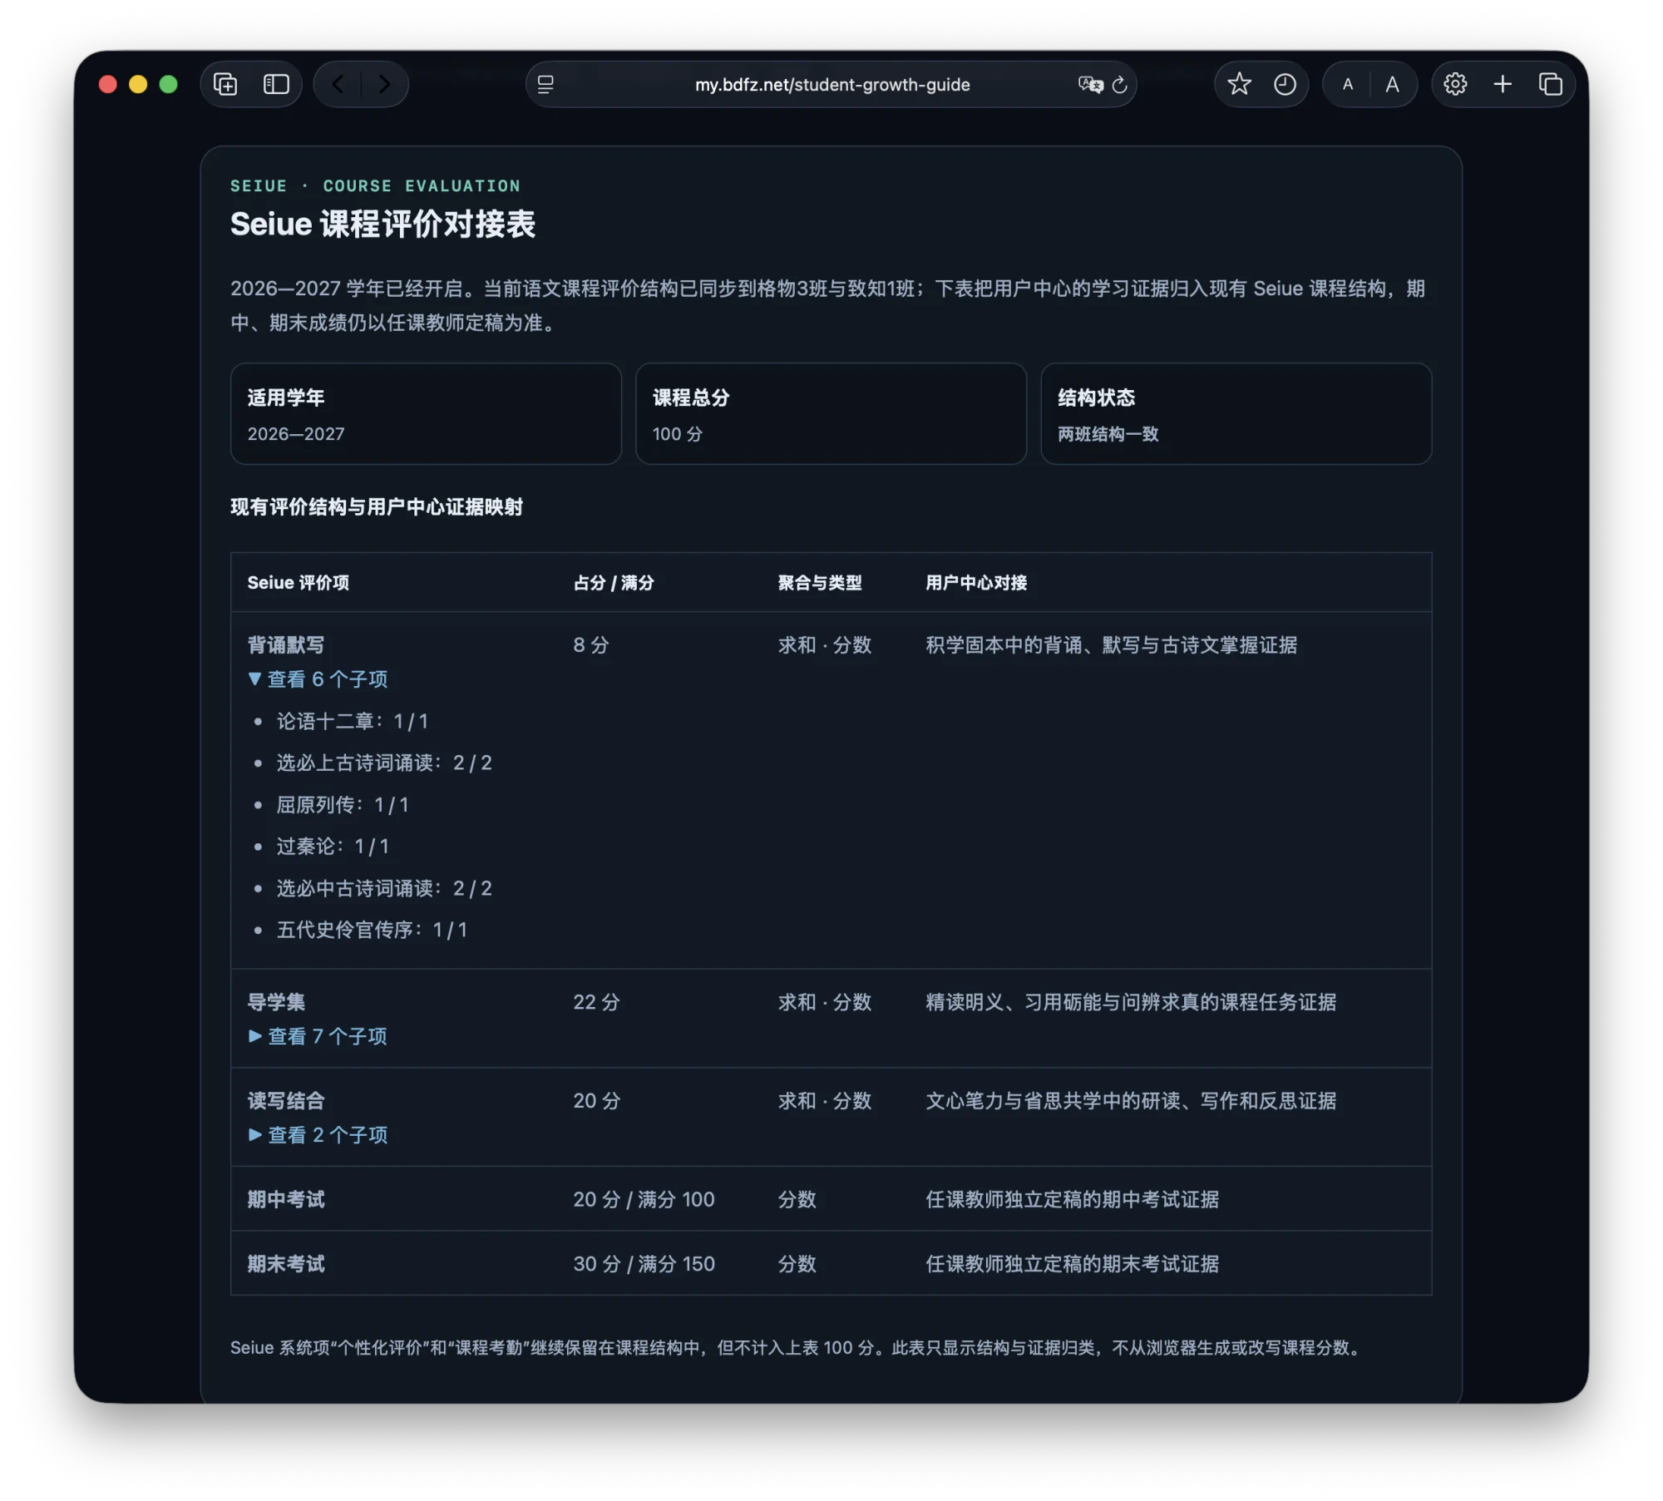Click the Seiue 课程评价对接表 heading
1663x1501 pixels.
tap(382, 224)
